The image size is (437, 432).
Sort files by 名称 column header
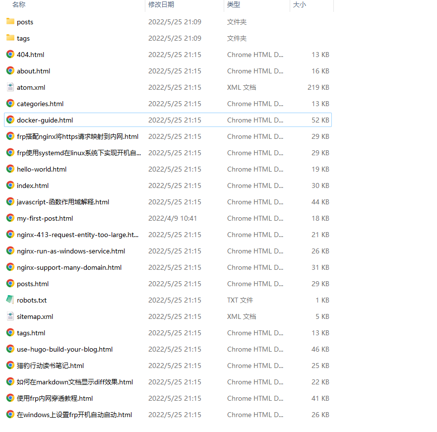point(19,4)
